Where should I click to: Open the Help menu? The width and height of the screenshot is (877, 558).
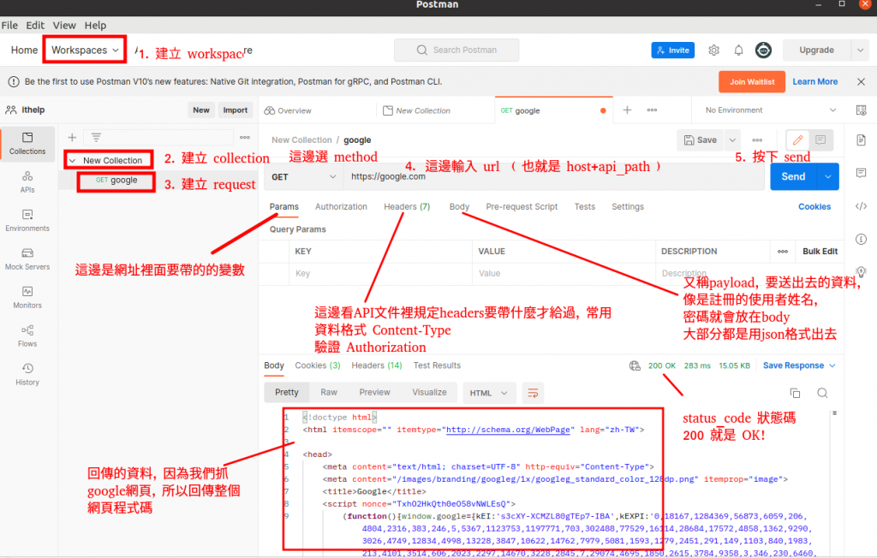(95, 25)
